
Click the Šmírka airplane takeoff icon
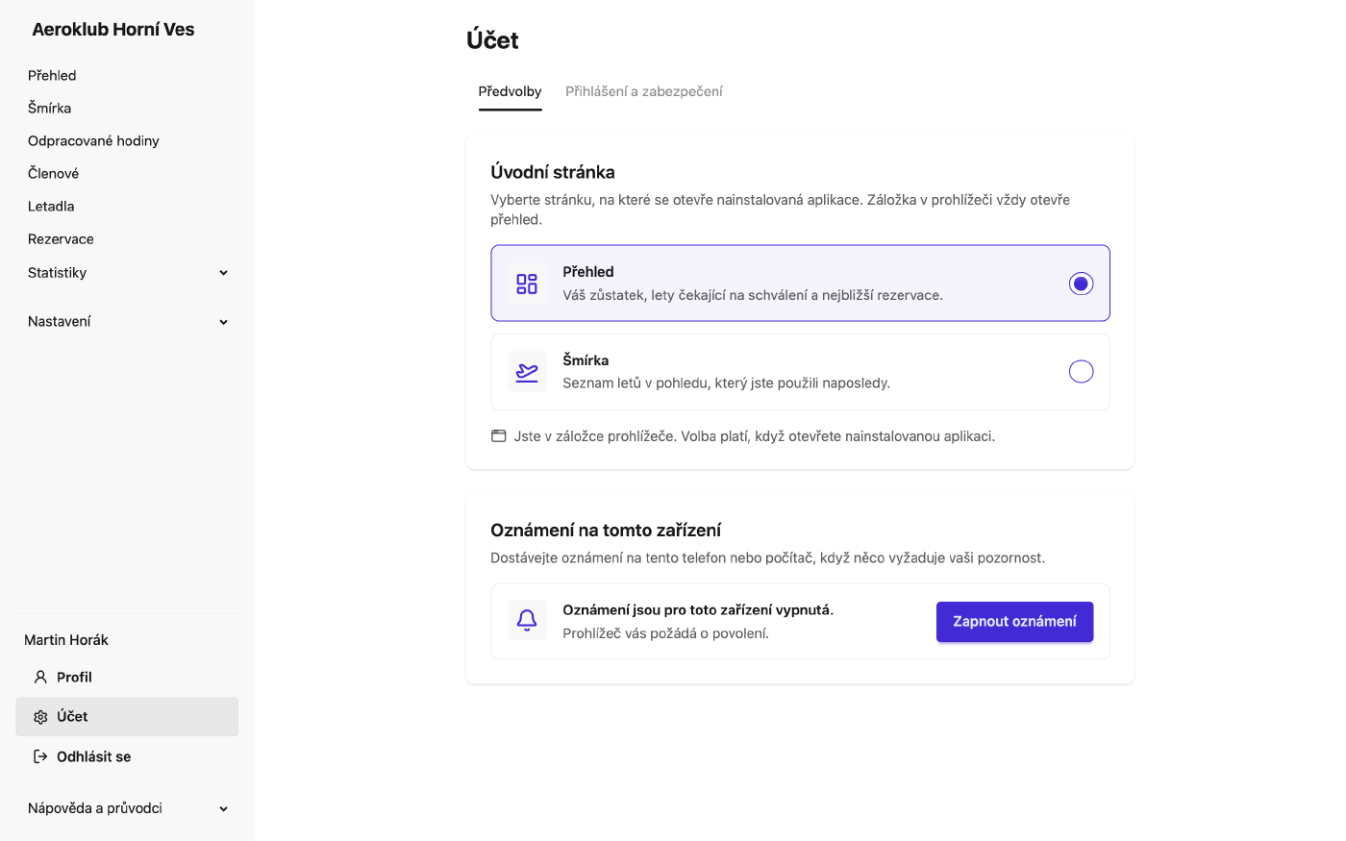coord(527,372)
